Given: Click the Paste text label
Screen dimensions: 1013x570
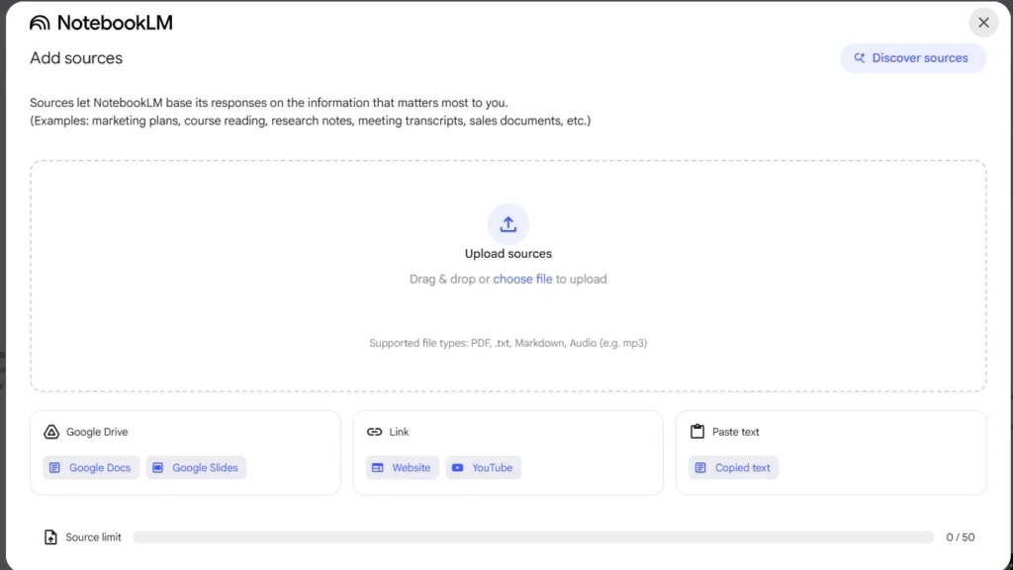Looking at the screenshot, I should (x=735, y=432).
